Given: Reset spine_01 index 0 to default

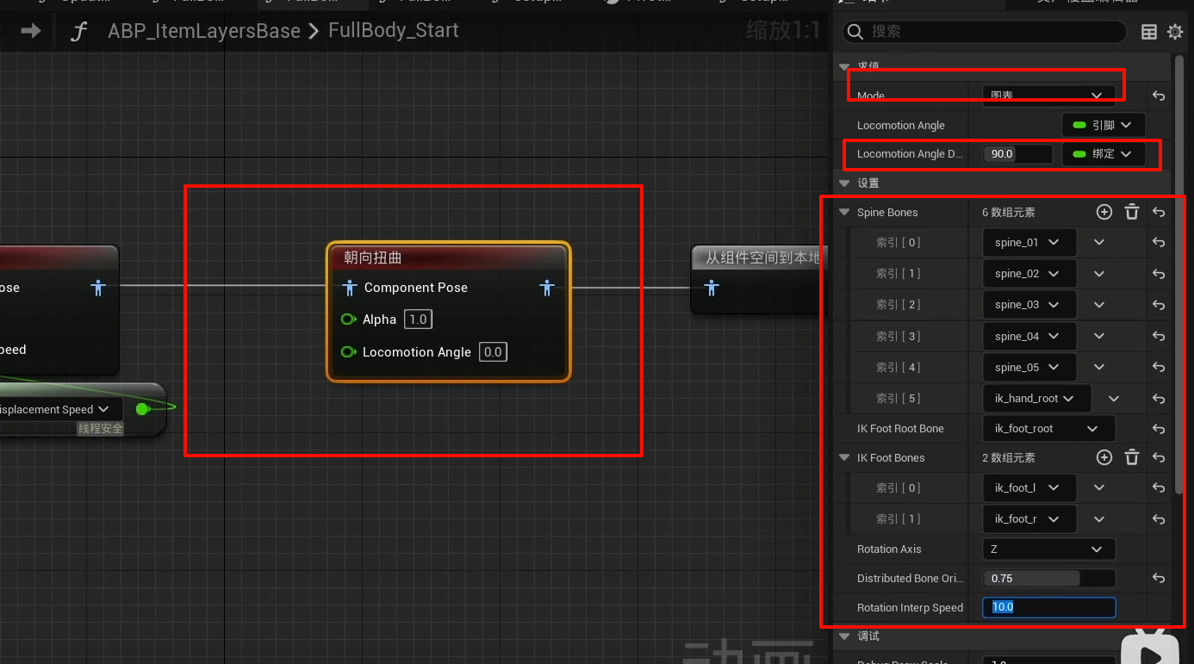Looking at the screenshot, I should [1159, 243].
